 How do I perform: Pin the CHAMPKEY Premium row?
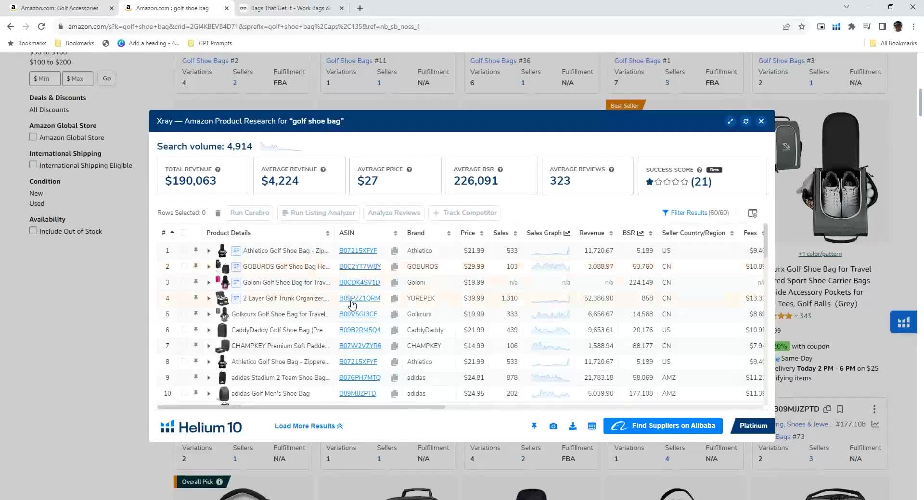pyautogui.click(x=196, y=345)
